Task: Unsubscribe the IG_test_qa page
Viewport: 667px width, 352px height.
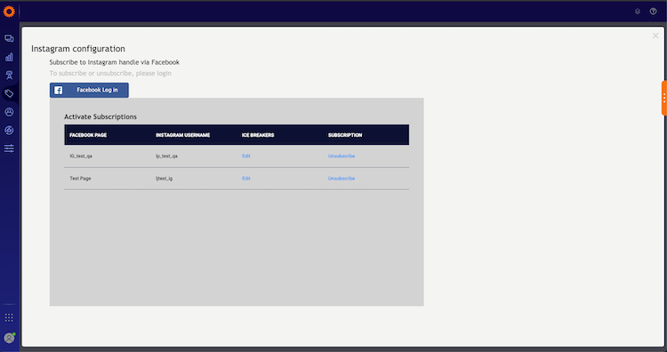Action: 342,156
